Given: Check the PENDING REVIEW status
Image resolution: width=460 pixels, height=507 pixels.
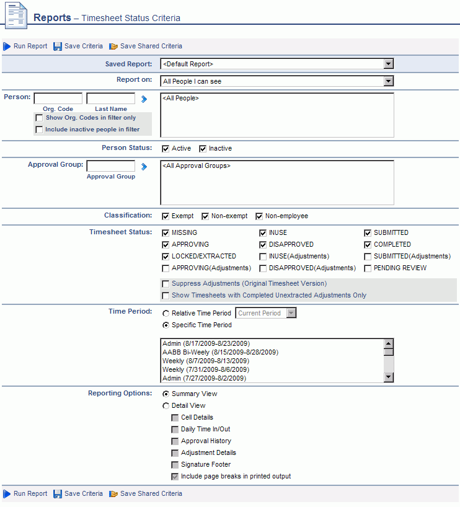Looking at the screenshot, I should 368,268.
